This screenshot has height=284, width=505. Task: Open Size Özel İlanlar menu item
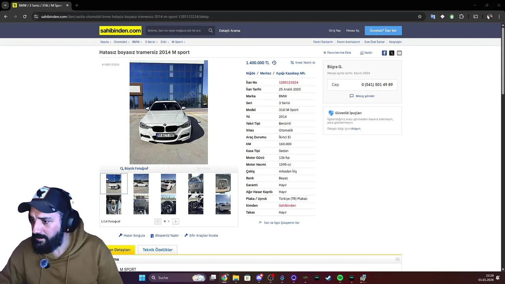click(374, 42)
